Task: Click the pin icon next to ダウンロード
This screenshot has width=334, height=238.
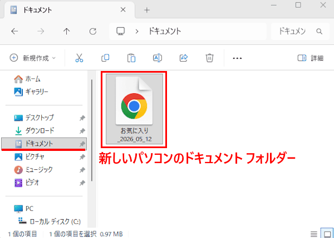Action: [x=82, y=131]
